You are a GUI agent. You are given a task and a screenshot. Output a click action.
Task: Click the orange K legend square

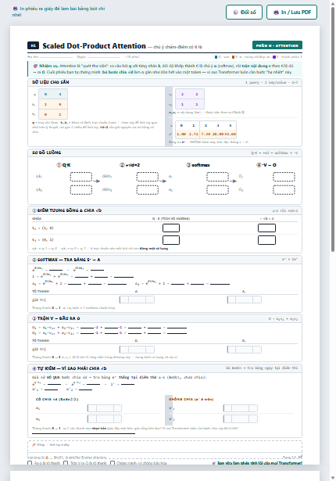point(234,57)
